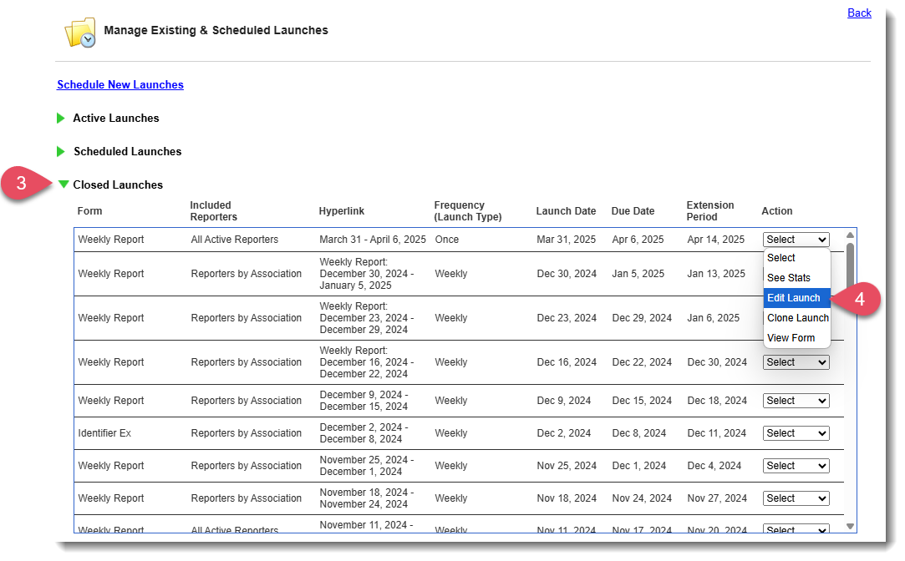Click the 'Once' frequency cell
905x561 pixels.
click(447, 240)
